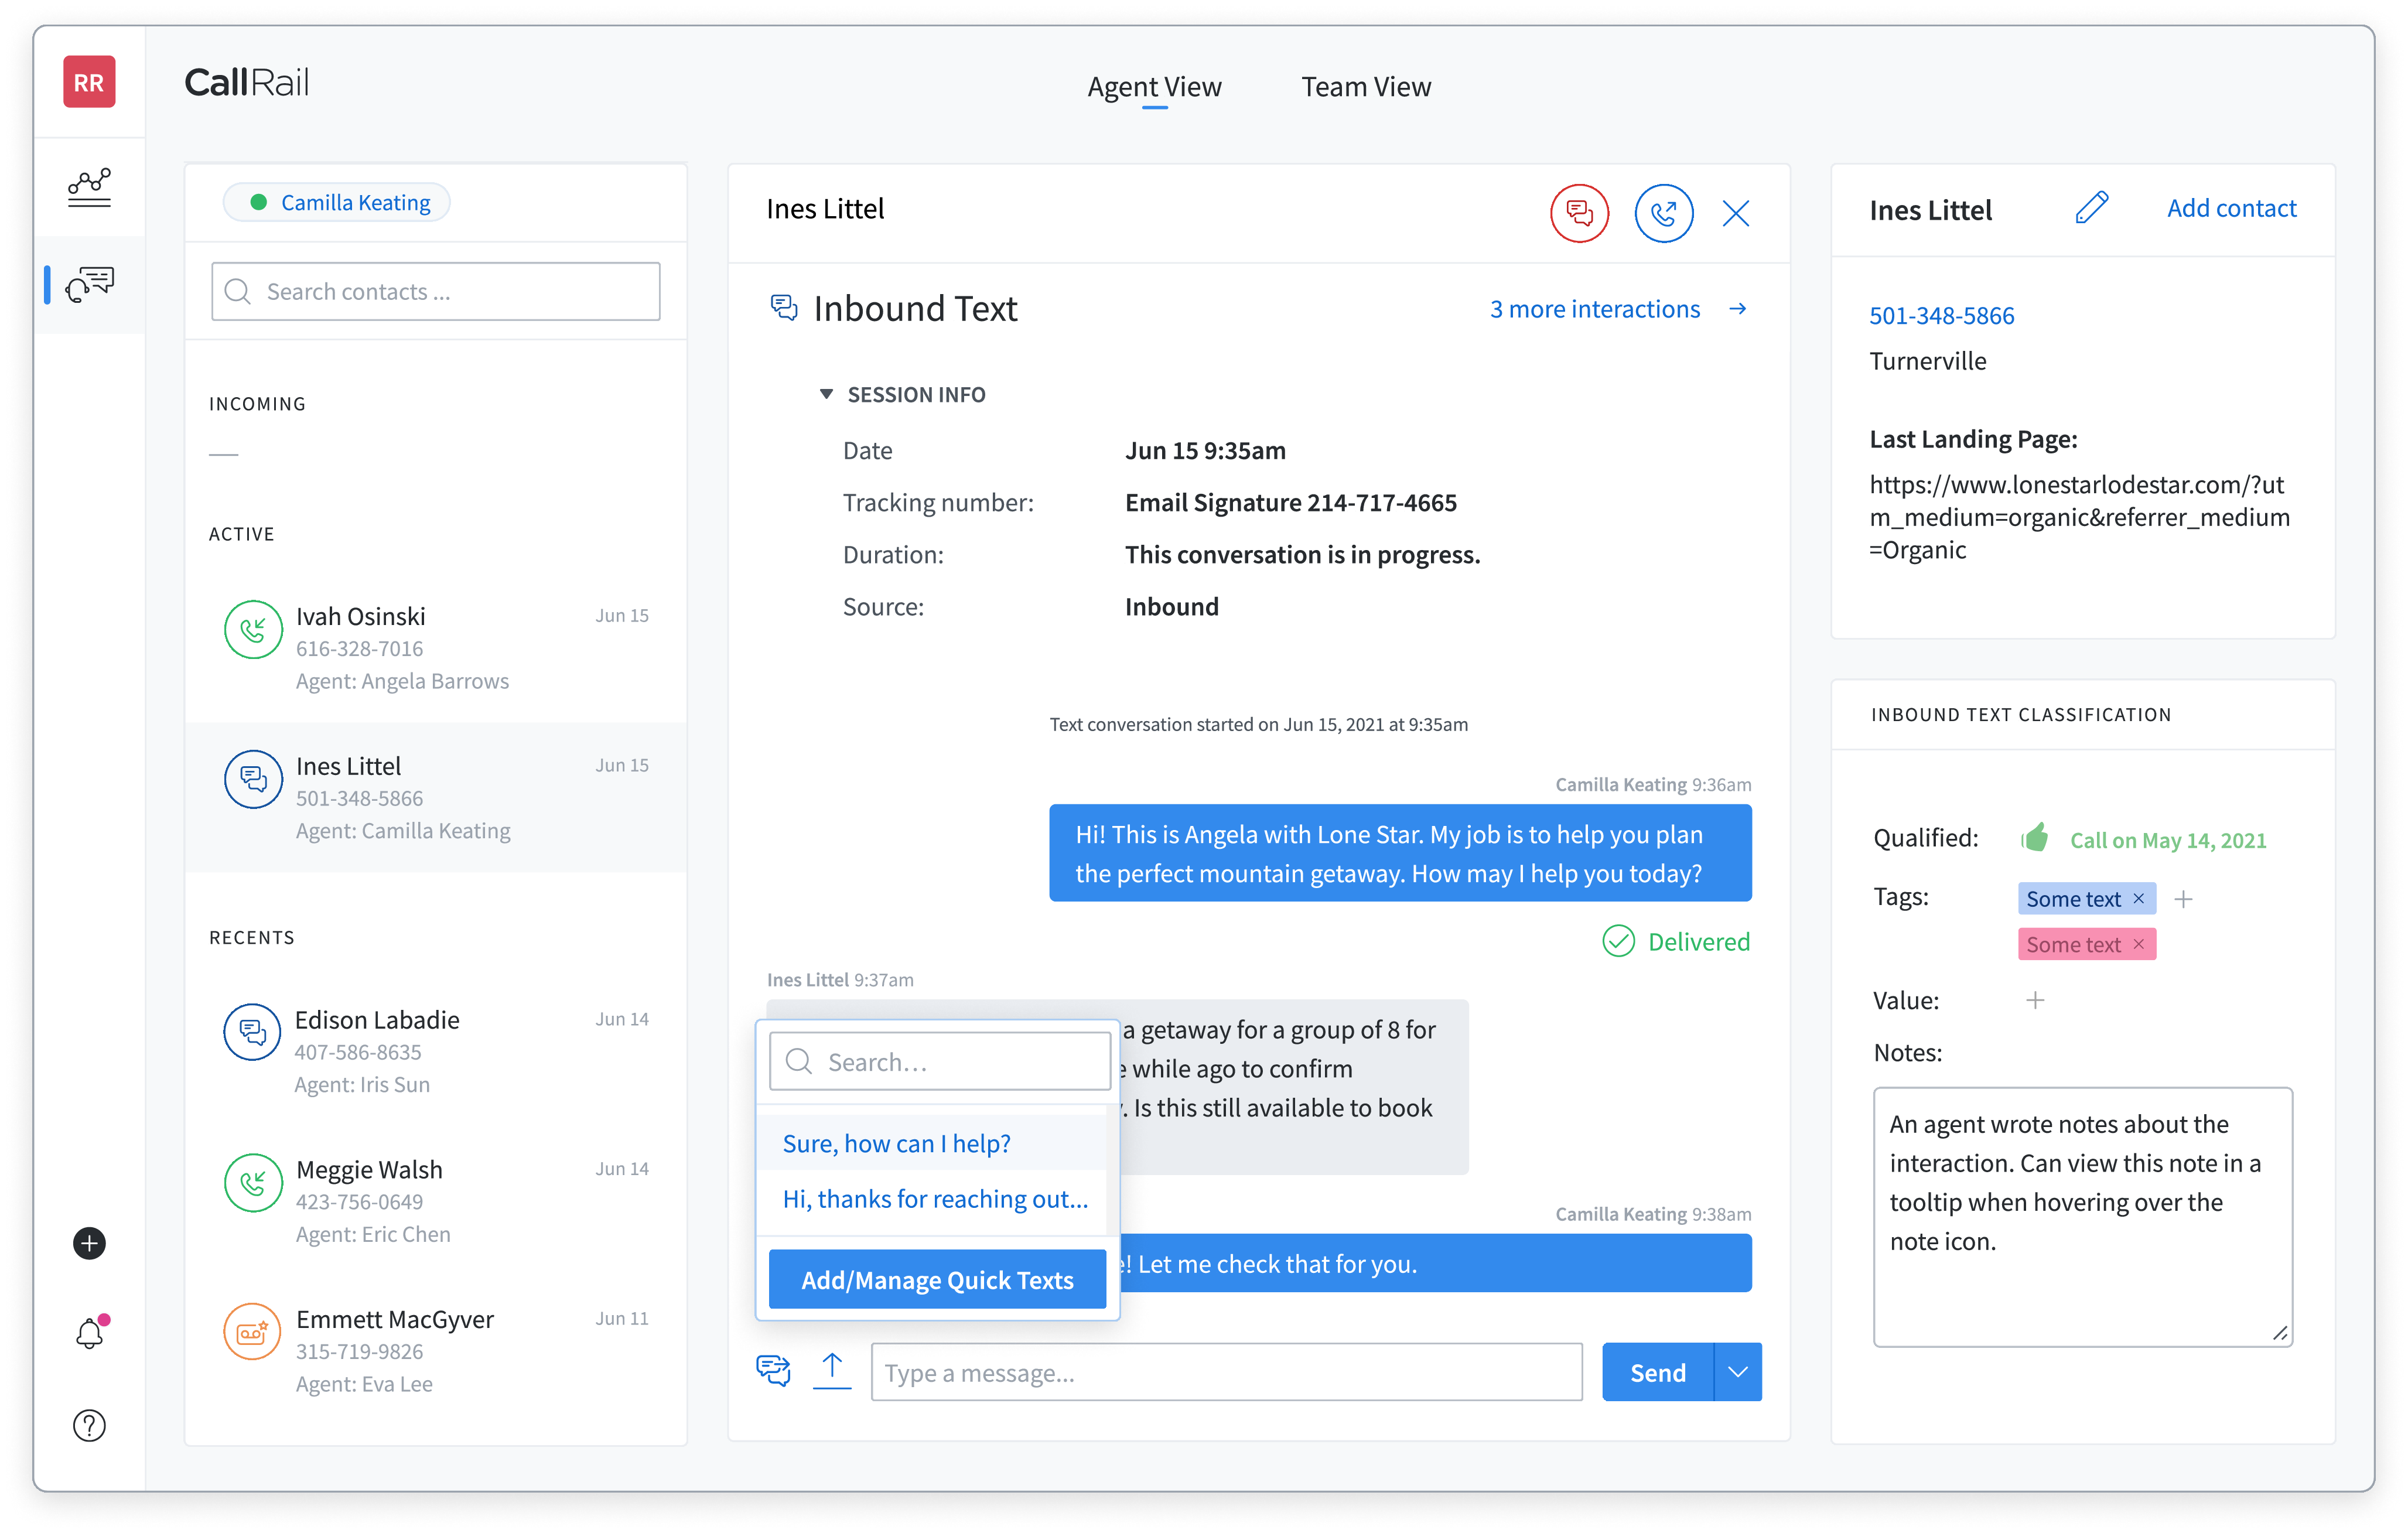Click the plus button above the bell icon

point(89,1244)
